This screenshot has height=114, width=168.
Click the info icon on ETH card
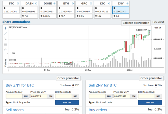click(73, 4)
